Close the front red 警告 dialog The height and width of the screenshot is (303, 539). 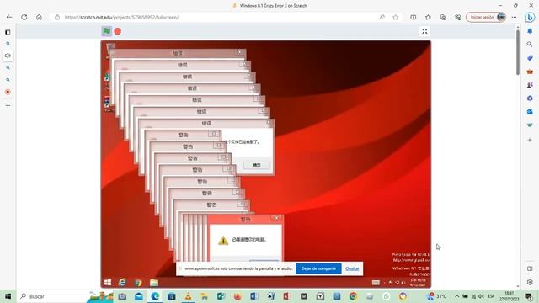click(277, 218)
